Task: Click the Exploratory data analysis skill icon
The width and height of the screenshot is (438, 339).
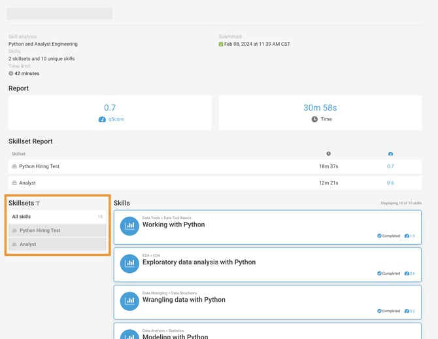Action: 129,263
